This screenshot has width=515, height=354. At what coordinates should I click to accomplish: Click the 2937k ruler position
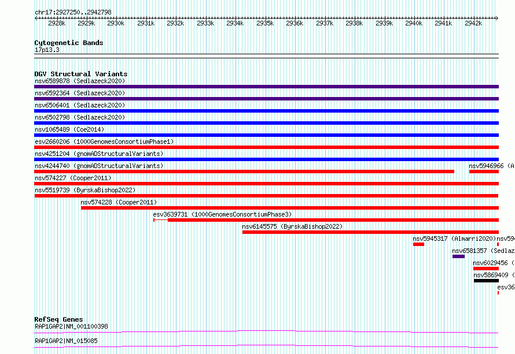pyautogui.click(x=325, y=23)
